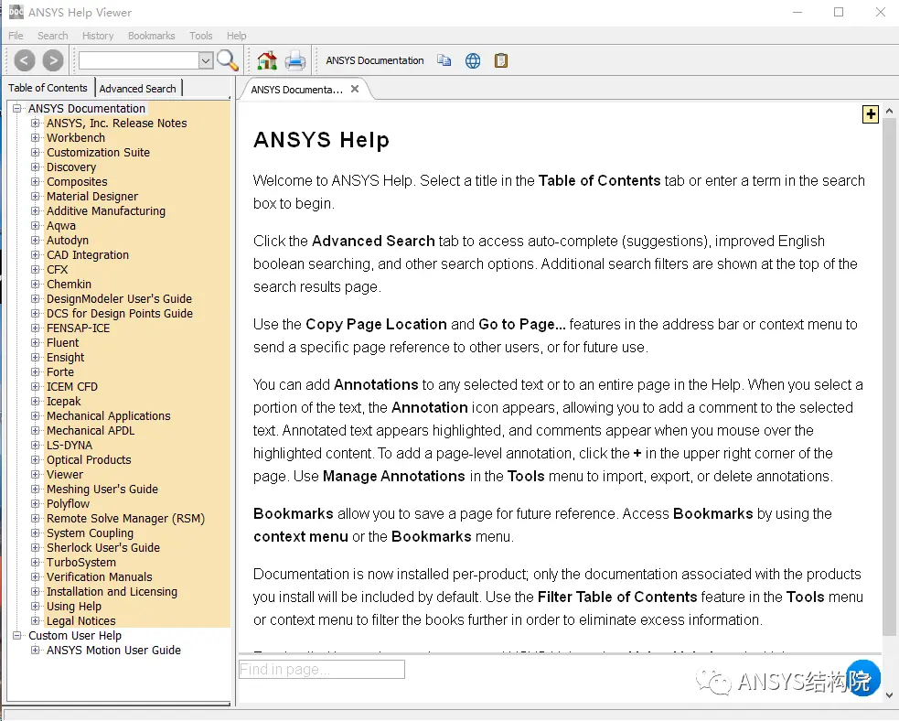The image size is (899, 721).
Task: Select the Composites entry
Action: [77, 181]
